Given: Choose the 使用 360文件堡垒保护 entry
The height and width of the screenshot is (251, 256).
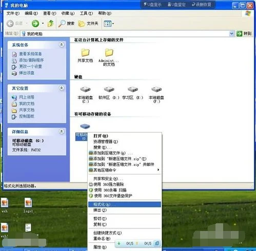Looking at the screenshot, I should (125, 196).
